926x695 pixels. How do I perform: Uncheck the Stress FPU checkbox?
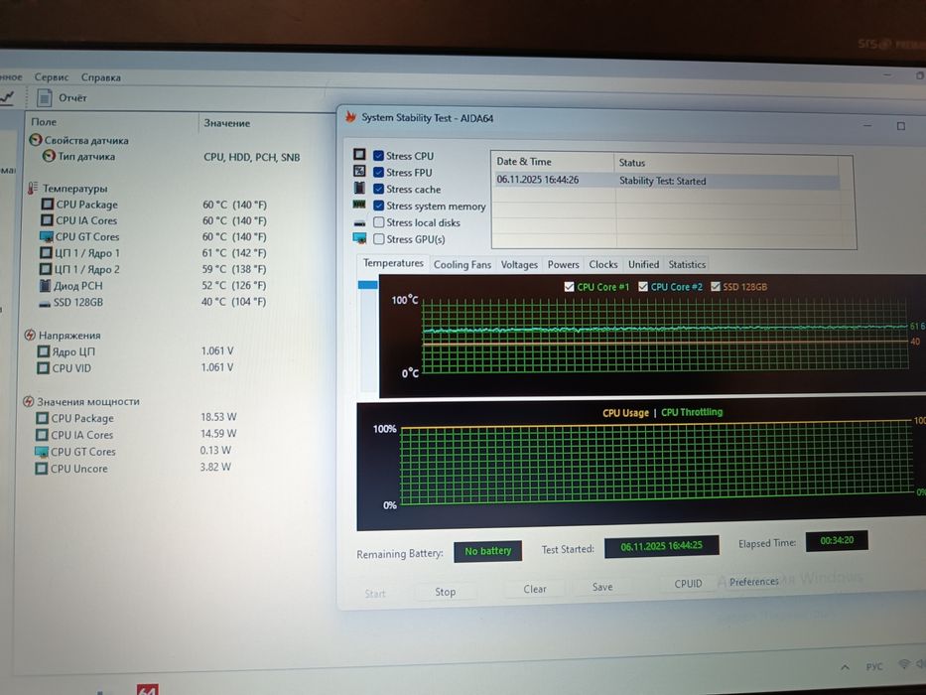click(x=378, y=172)
